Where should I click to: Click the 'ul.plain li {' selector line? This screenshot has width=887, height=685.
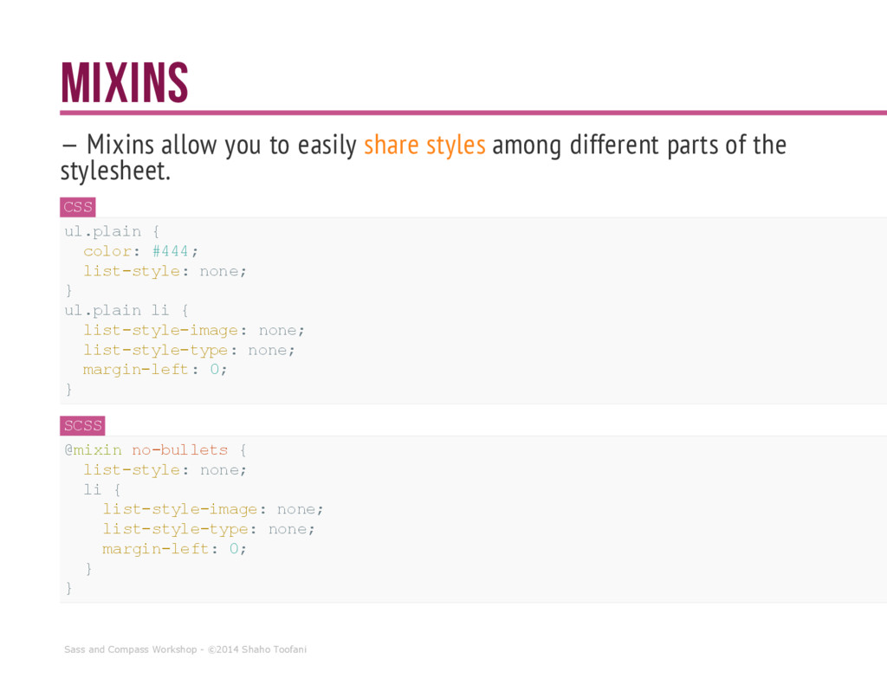click(126, 311)
